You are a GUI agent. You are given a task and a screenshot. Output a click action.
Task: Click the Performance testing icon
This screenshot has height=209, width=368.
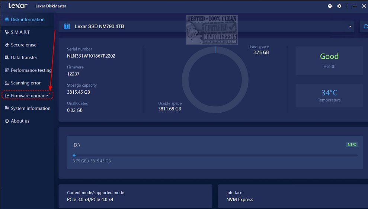(7, 70)
